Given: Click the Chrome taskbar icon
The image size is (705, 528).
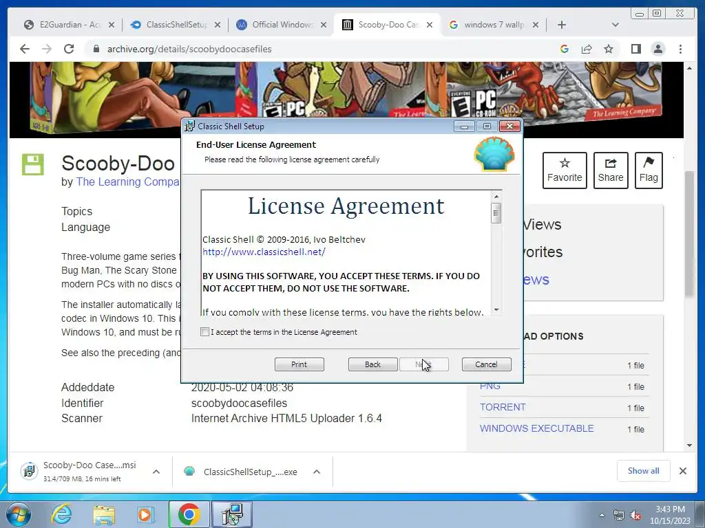Looking at the screenshot, I should 189,514.
